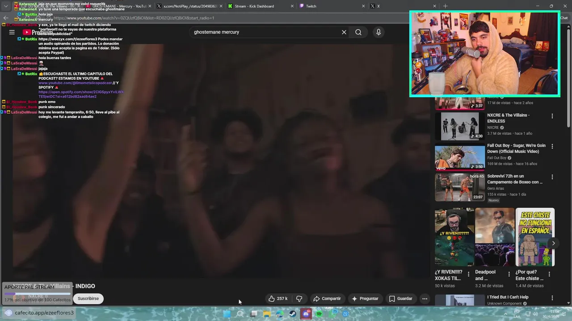Dislike the video with thumbs down
The height and width of the screenshot is (321, 572).
299,299
